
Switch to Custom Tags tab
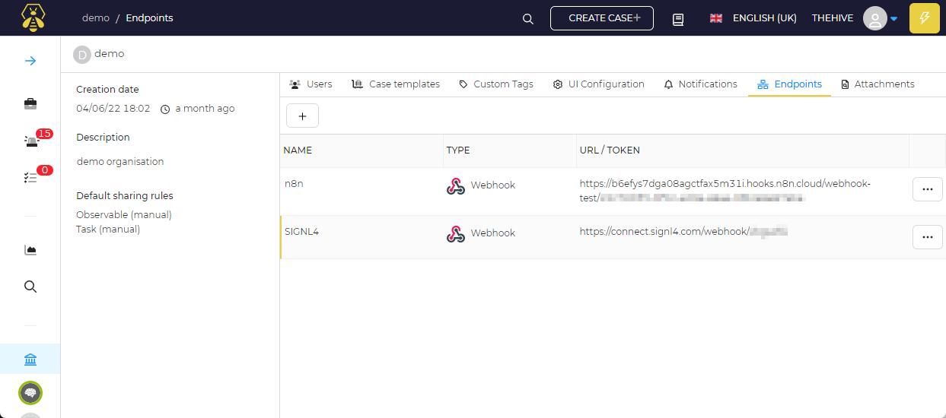[496, 84]
